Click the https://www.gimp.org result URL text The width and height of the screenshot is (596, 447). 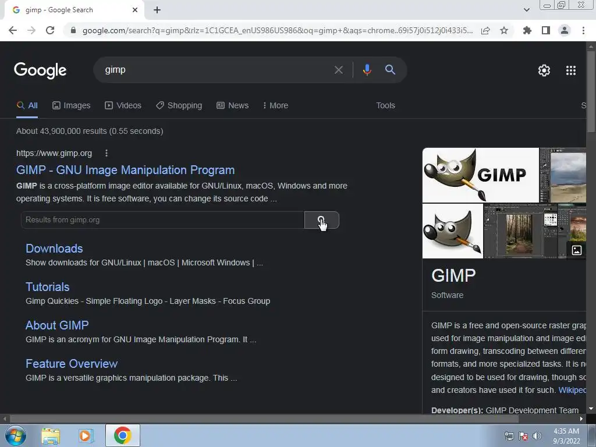(x=54, y=153)
